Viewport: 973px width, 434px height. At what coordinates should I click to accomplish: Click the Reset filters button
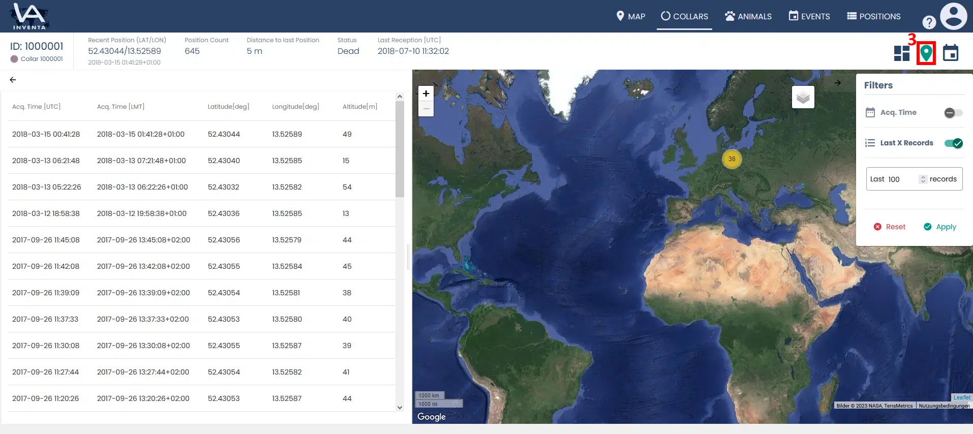pyautogui.click(x=890, y=227)
